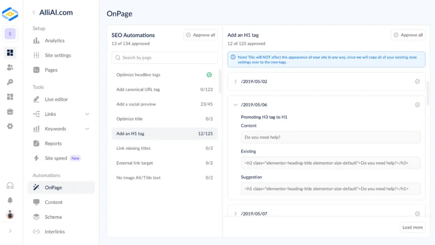
Task: Click the SEO Automations list scrollbar
Action: (220, 82)
